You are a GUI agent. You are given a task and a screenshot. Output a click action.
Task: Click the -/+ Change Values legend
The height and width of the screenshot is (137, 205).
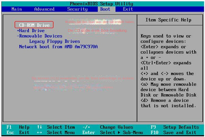pos(108,127)
